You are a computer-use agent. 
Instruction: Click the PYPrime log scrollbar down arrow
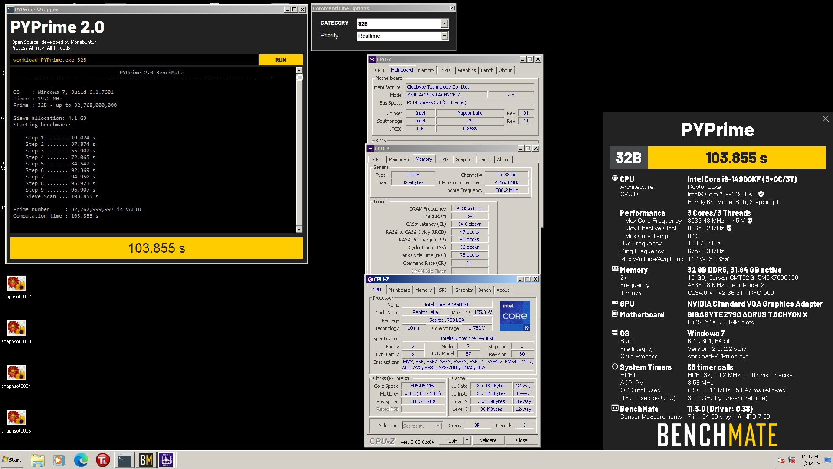tap(299, 229)
